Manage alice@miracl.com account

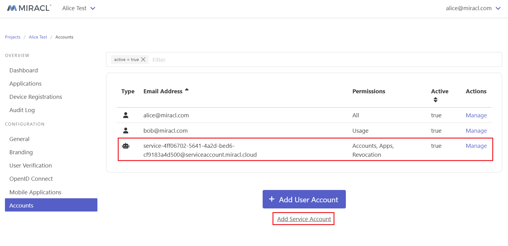476,115
